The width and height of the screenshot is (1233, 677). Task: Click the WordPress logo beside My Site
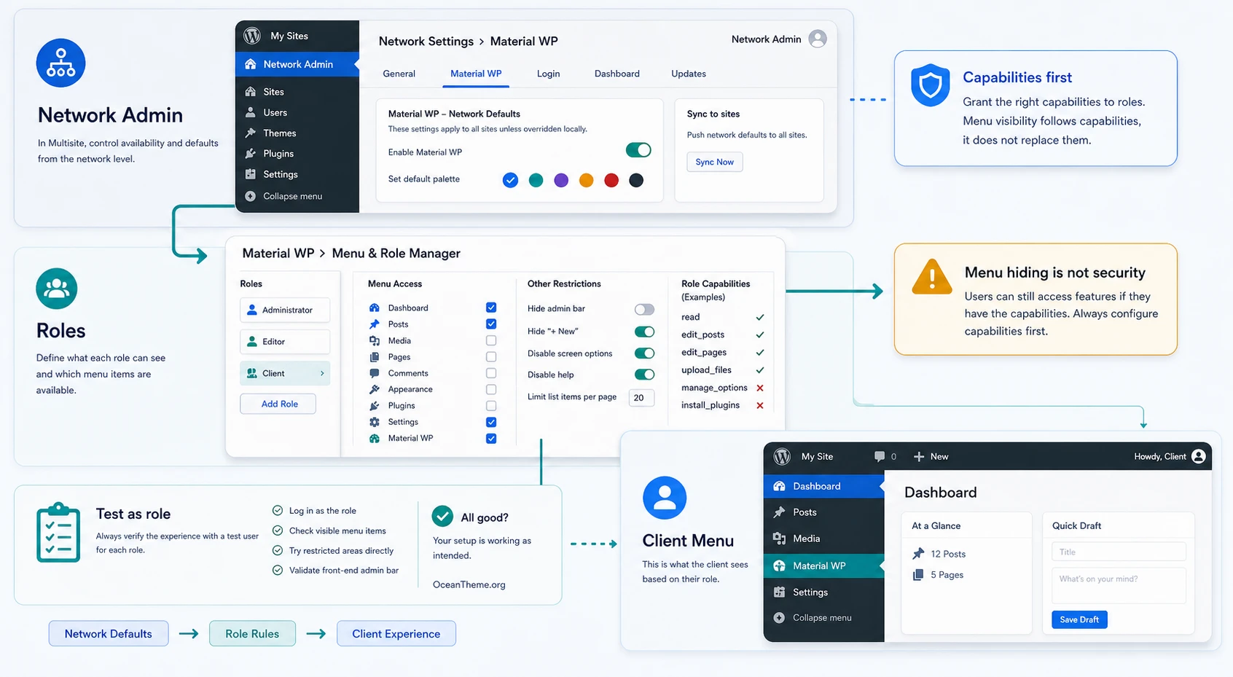click(782, 456)
